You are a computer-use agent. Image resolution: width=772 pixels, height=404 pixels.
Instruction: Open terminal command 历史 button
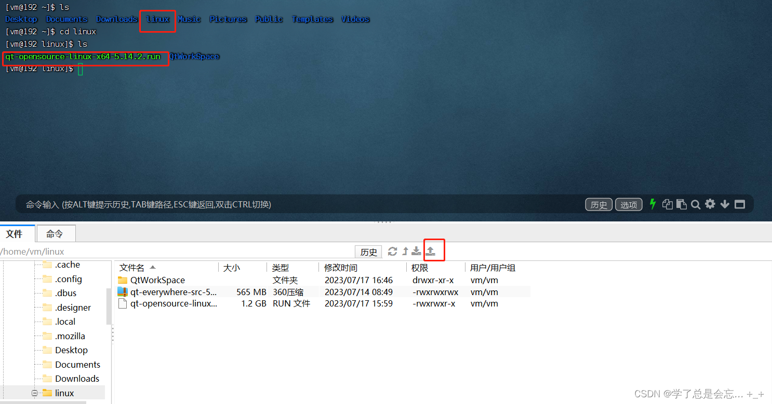599,204
